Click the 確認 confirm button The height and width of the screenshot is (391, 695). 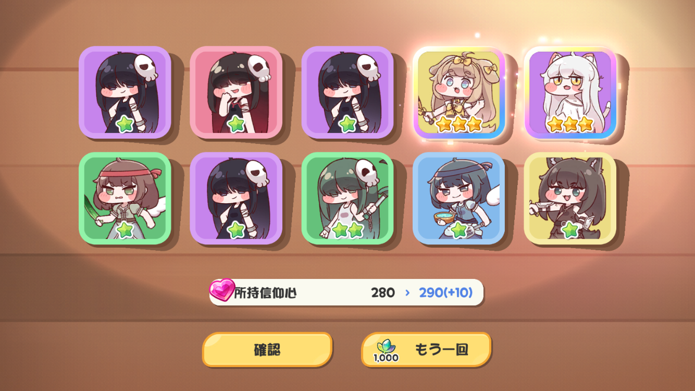[x=267, y=349]
